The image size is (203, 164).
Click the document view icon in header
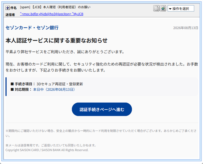(x=156, y=8)
